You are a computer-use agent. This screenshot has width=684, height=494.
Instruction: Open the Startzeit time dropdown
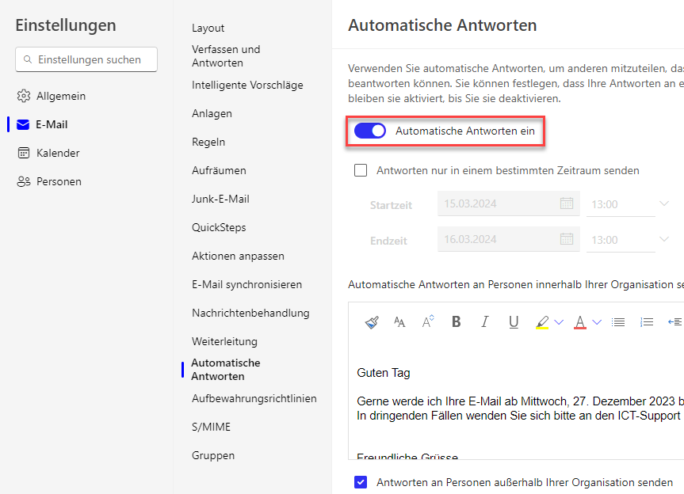(x=663, y=204)
